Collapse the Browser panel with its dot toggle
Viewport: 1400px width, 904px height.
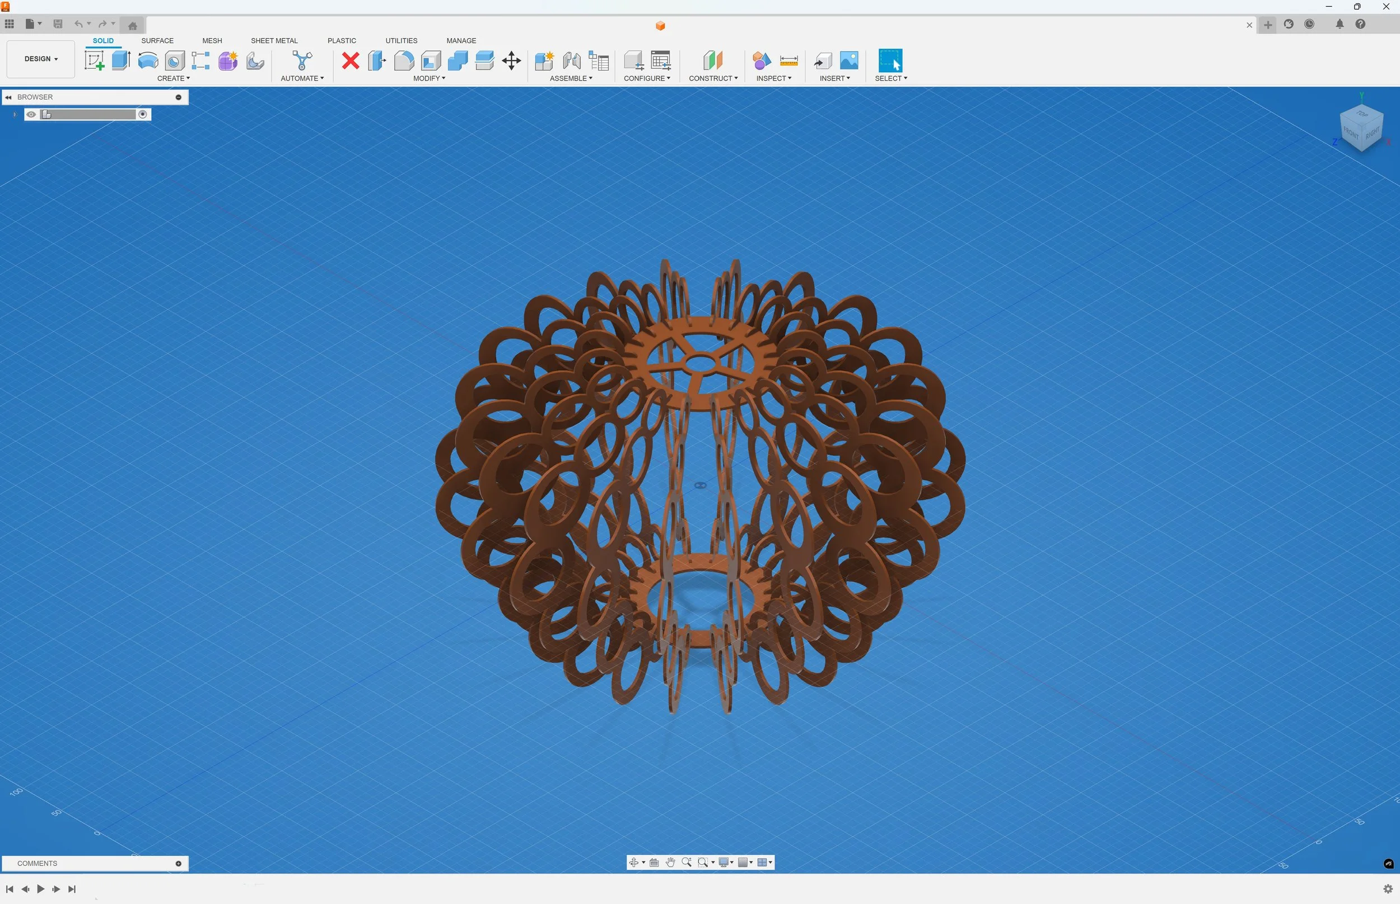click(x=179, y=97)
